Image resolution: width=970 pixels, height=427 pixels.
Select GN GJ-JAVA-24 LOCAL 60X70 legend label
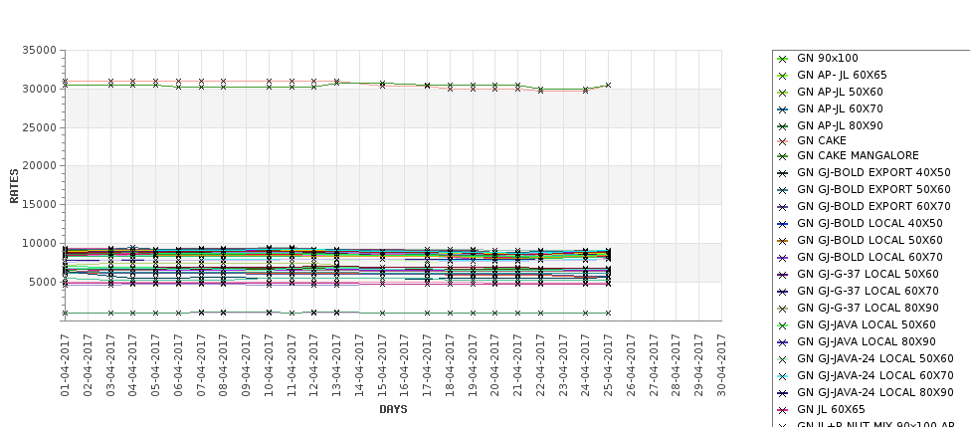pyautogui.click(x=875, y=375)
